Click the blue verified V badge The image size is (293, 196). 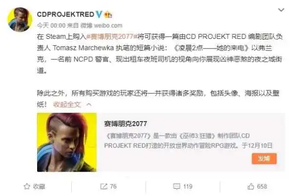point(99,14)
